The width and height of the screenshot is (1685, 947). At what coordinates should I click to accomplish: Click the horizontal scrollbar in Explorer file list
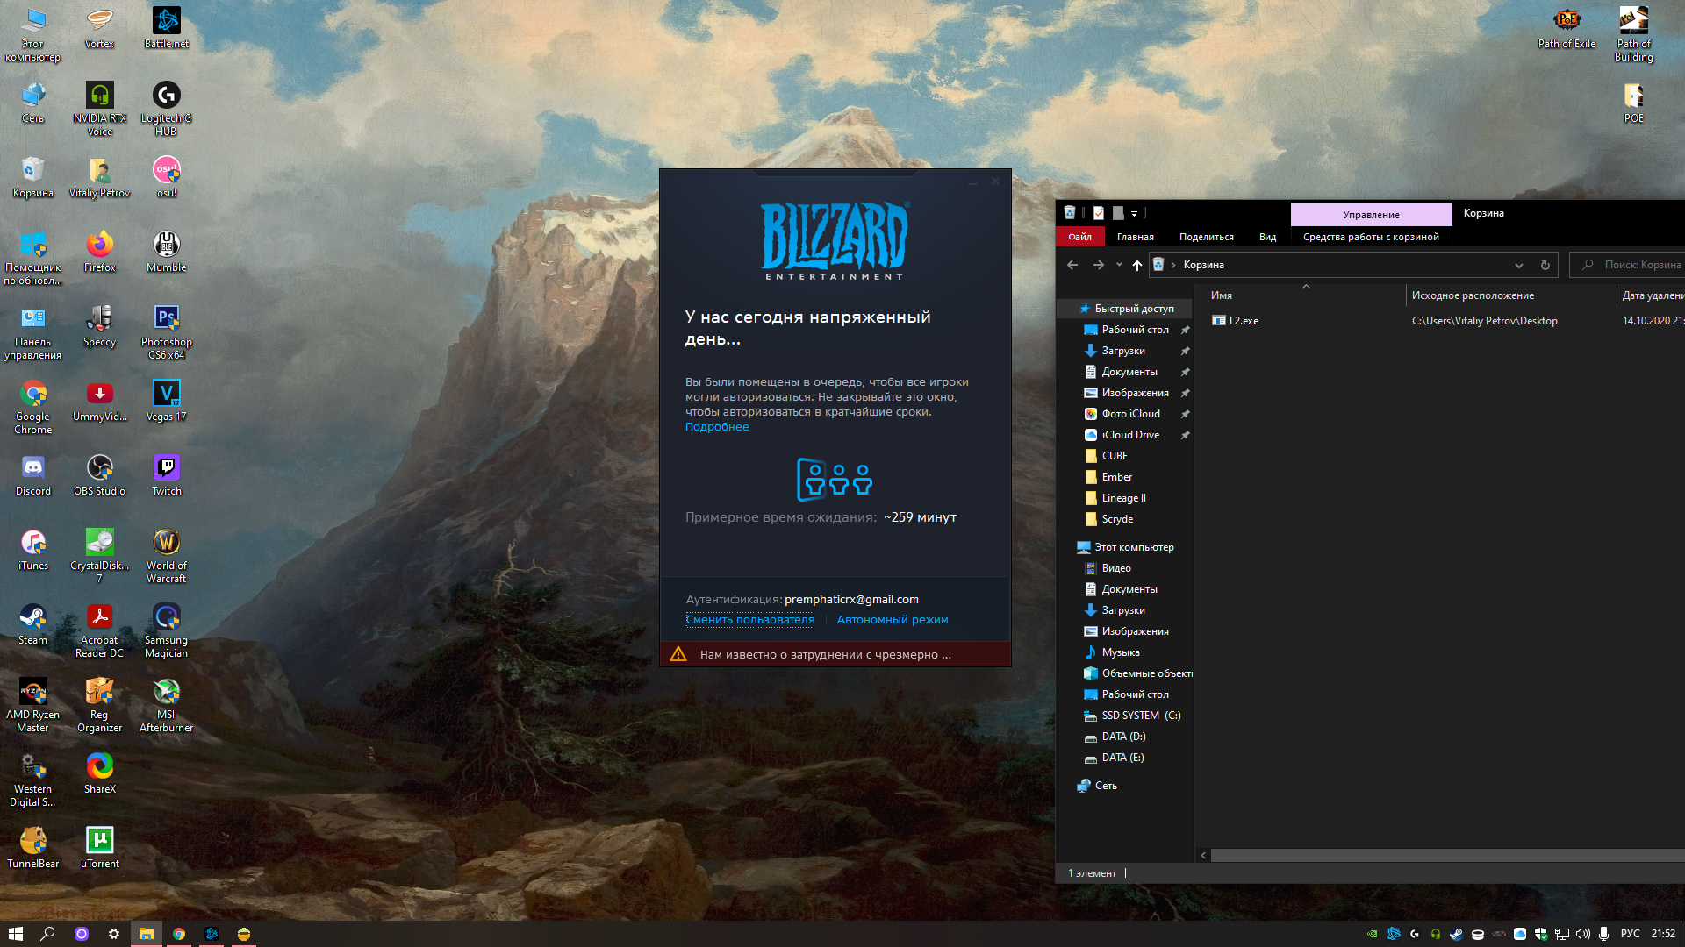coord(1439,855)
